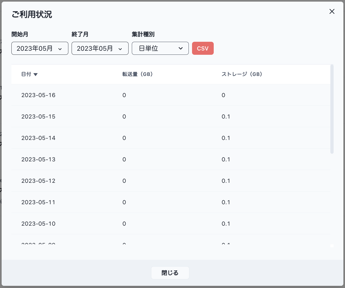
Task: Click the 2023-05-10 row
Action: tap(171, 224)
